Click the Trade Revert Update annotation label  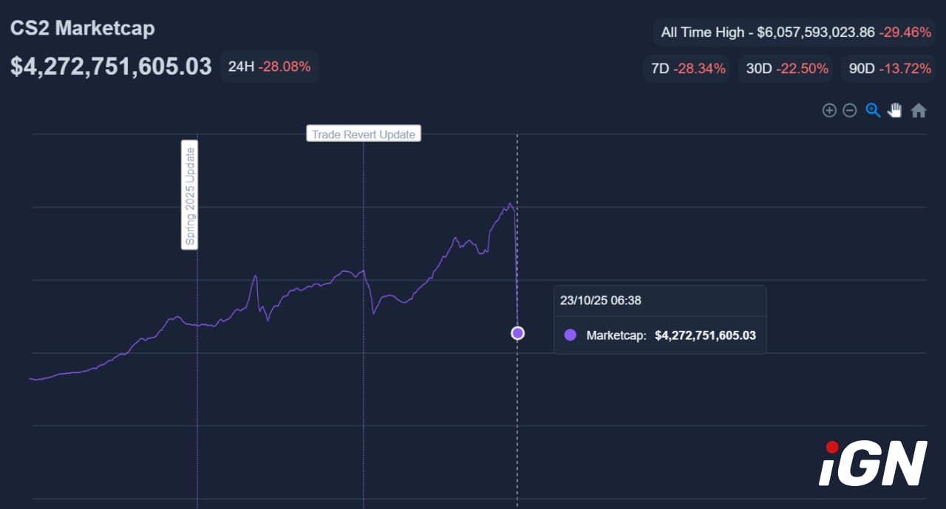click(x=364, y=134)
